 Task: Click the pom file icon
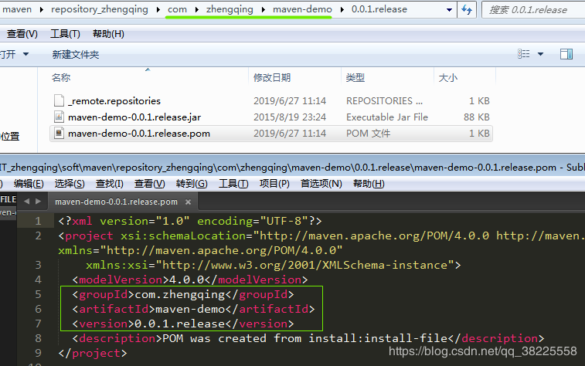tap(59, 133)
